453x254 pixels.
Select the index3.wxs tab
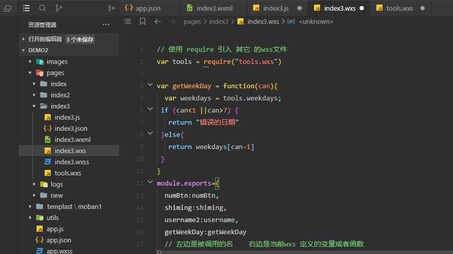point(339,8)
